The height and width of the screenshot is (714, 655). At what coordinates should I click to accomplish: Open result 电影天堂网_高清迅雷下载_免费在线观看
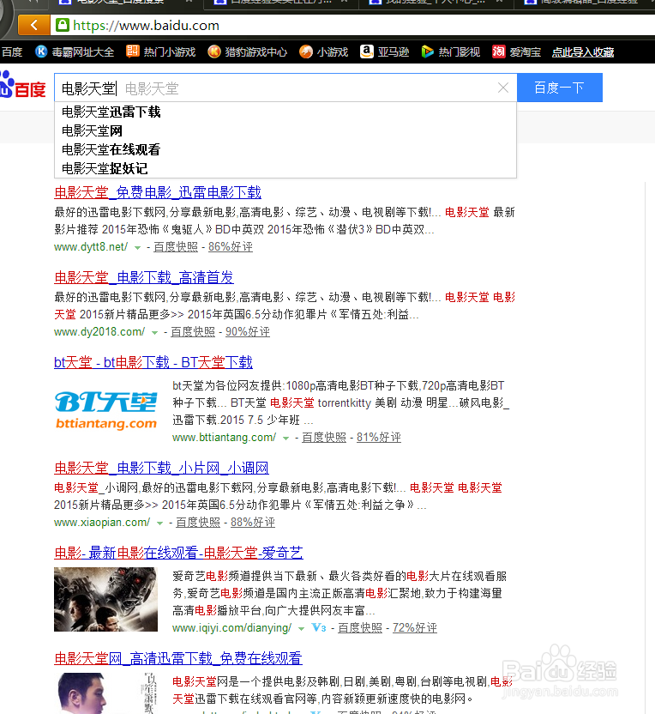click(177, 658)
